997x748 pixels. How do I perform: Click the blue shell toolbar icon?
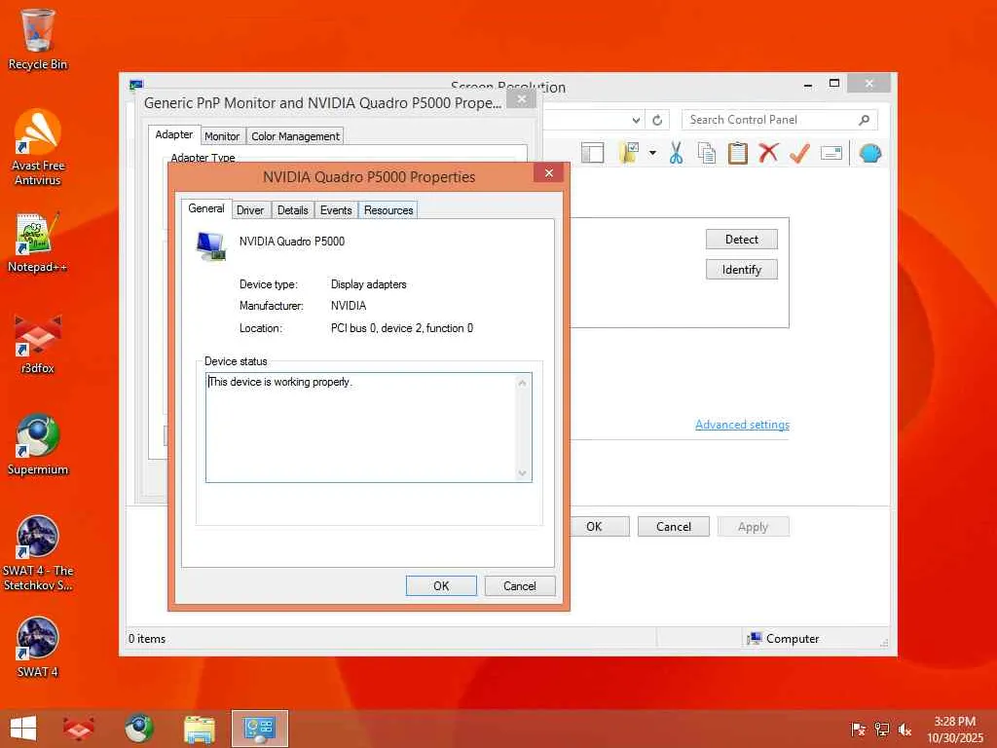click(869, 153)
